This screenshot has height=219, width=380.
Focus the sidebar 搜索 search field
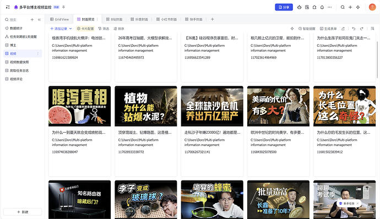16,20
